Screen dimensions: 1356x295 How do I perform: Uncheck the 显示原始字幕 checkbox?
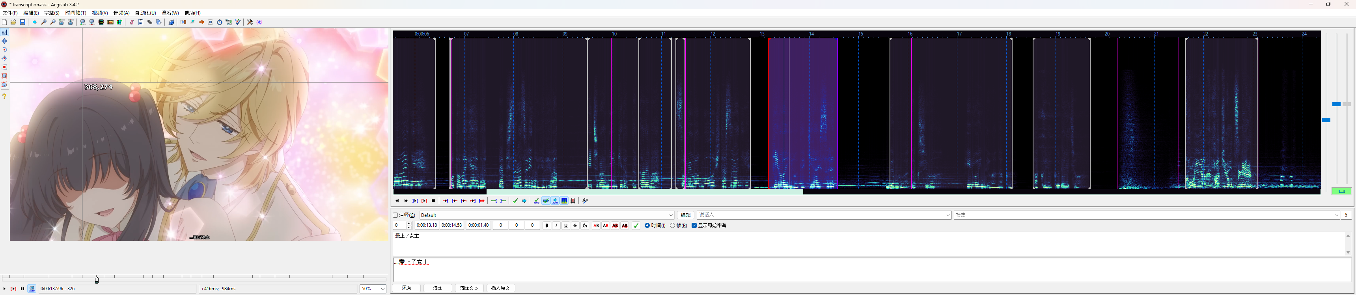pos(694,226)
